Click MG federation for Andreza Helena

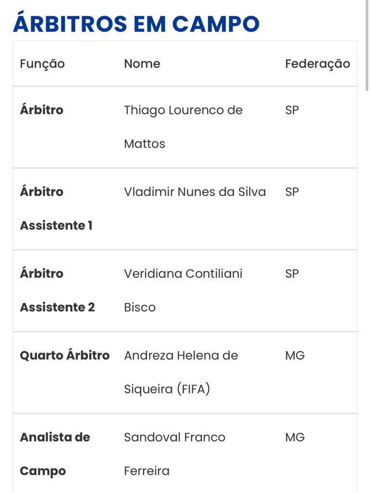tap(295, 356)
